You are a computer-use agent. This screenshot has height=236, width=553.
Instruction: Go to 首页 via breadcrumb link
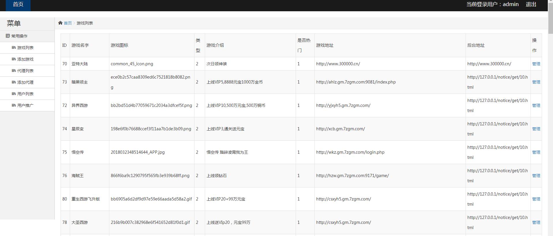[68, 23]
